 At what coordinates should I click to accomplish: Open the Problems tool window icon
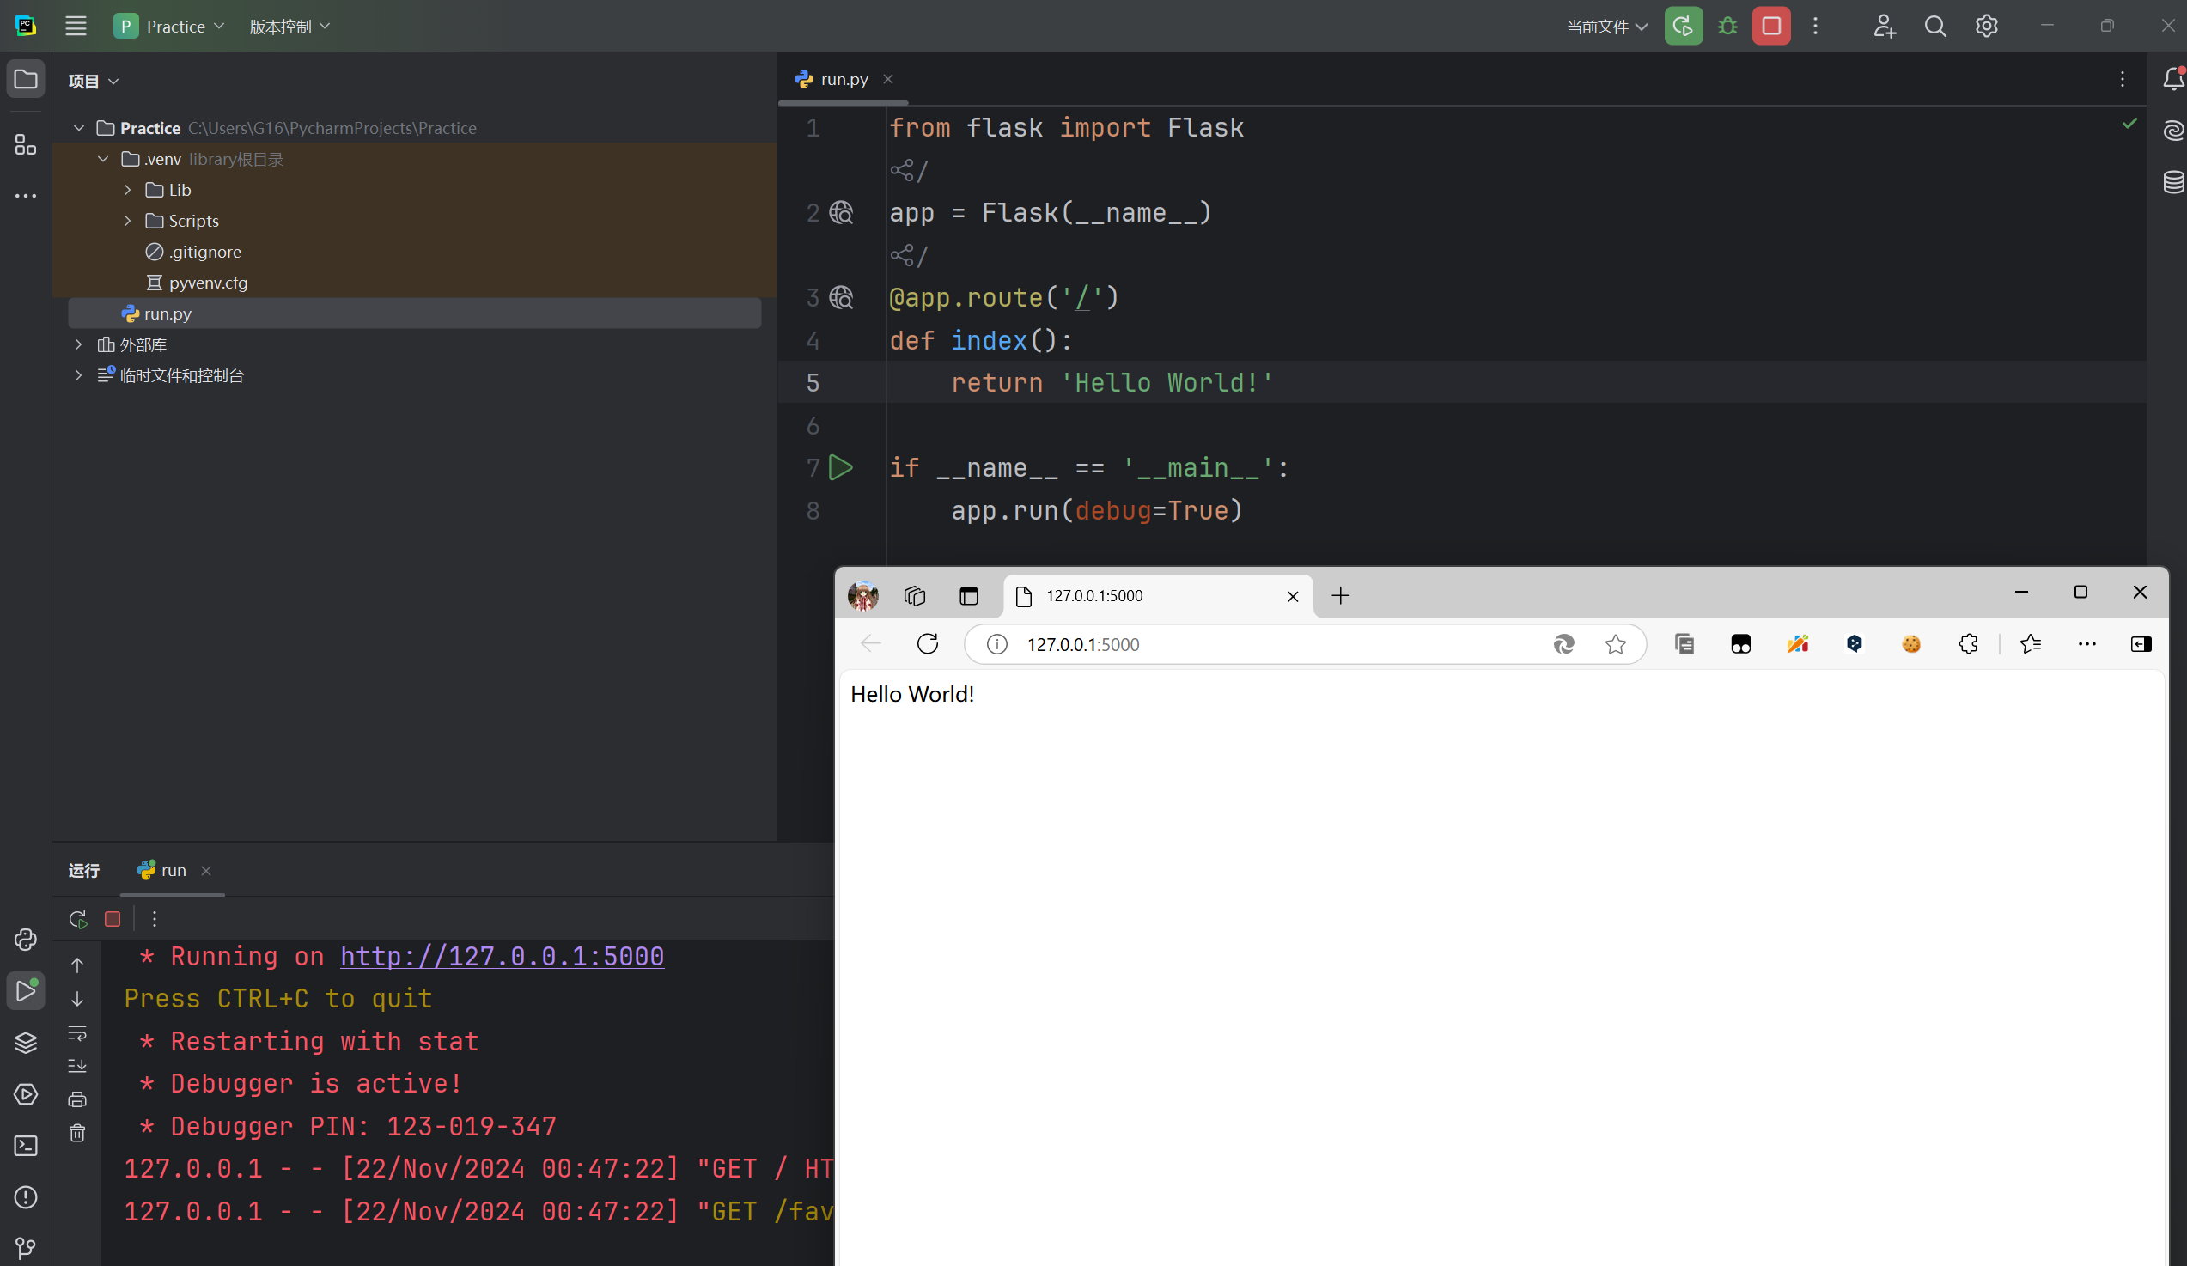coord(25,1197)
